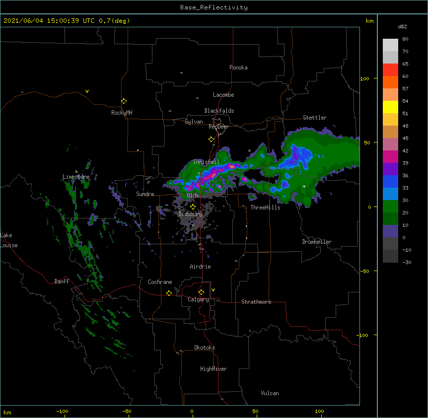Click the -30 value on the dBZ legend
The image size is (428, 418).
[407, 262]
